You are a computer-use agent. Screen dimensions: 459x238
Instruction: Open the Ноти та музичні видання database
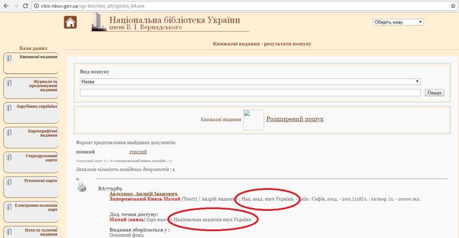(31, 232)
